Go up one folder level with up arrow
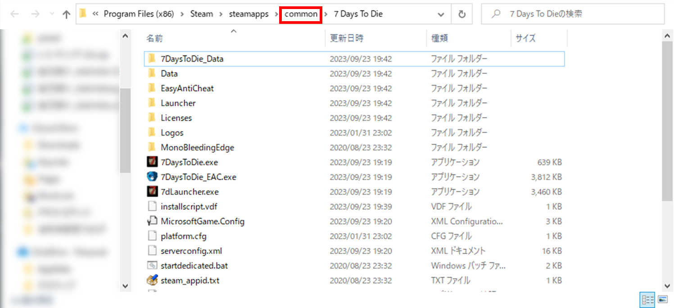The image size is (674, 308). [66, 14]
